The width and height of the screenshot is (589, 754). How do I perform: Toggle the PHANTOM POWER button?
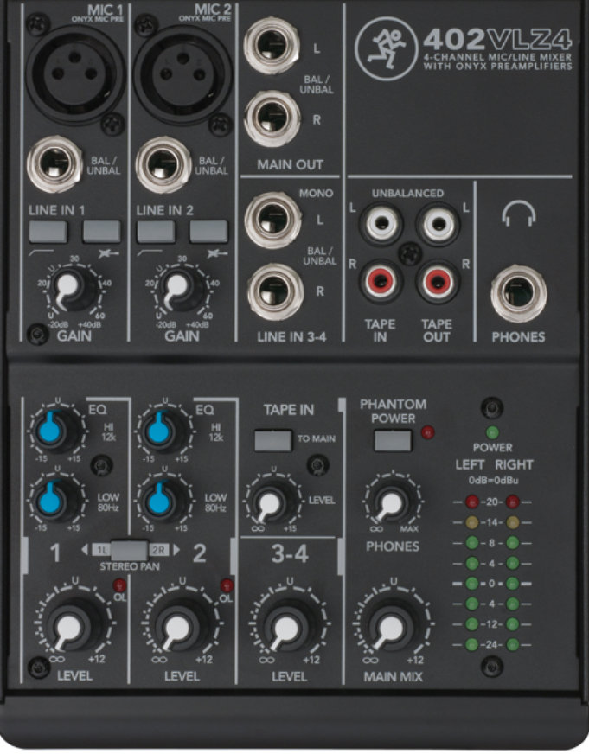point(393,440)
